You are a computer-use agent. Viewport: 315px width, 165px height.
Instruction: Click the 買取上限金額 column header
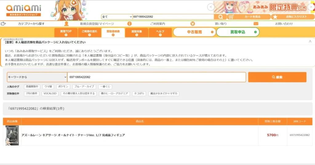tap(273, 121)
